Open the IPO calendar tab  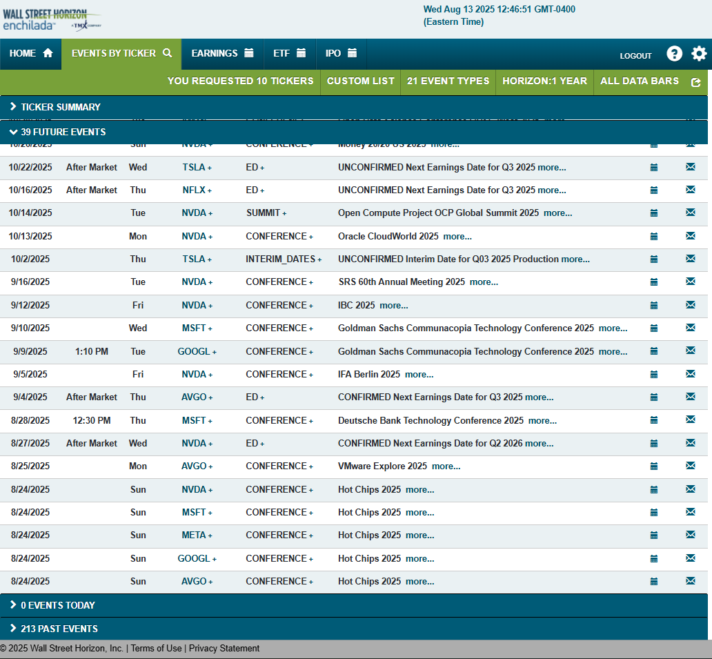pyautogui.click(x=341, y=54)
